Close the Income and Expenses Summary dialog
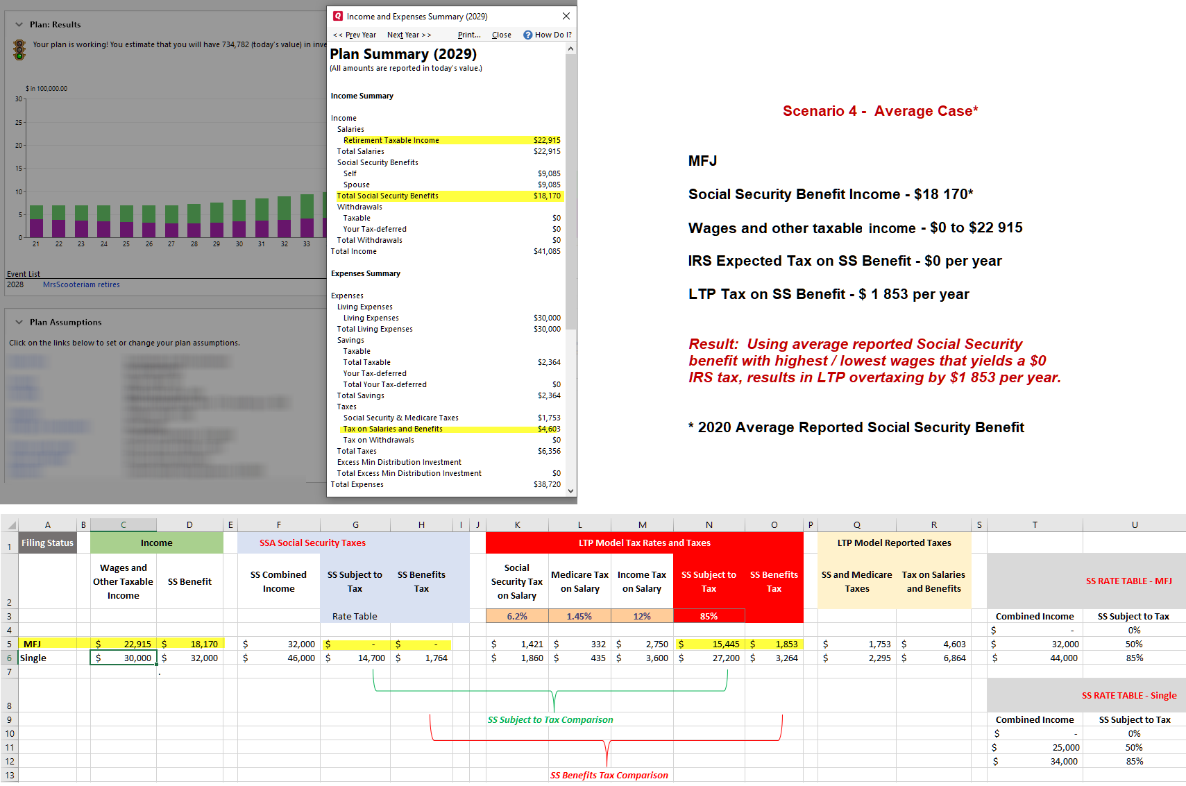 pos(566,16)
